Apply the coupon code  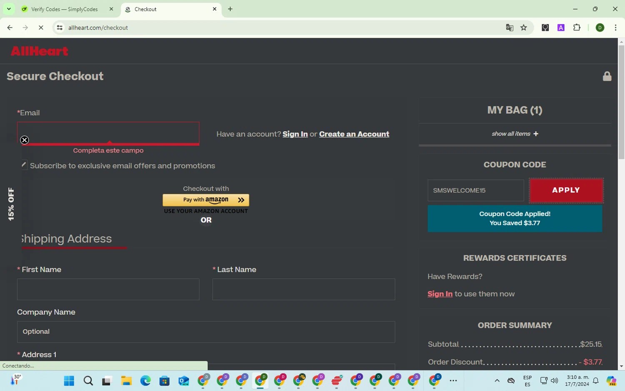point(566,190)
